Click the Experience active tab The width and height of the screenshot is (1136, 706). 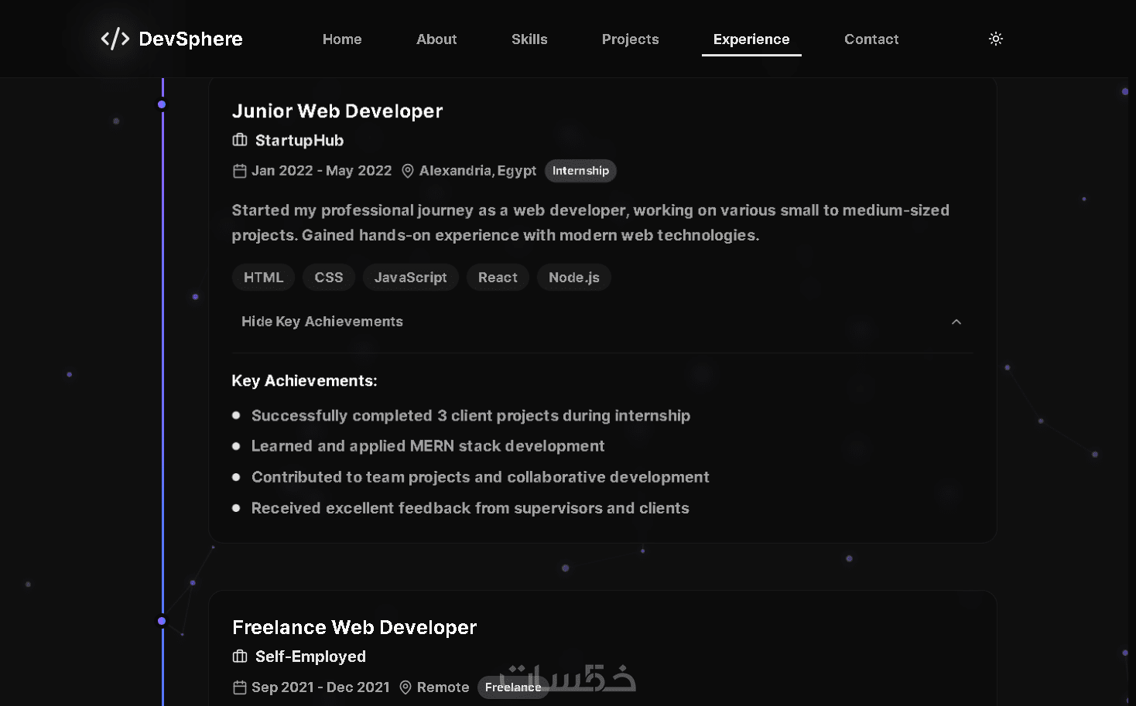pyautogui.click(x=751, y=39)
